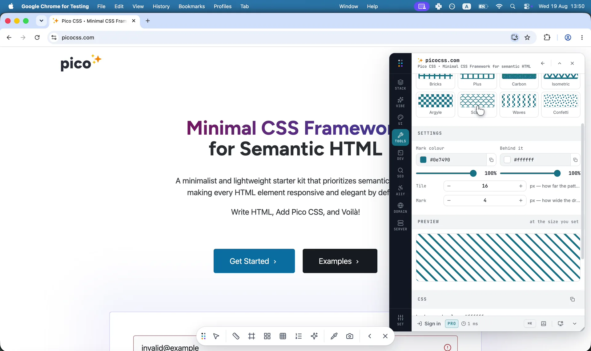
Task: Click Sign in in the panel footer
Action: pyautogui.click(x=429, y=324)
